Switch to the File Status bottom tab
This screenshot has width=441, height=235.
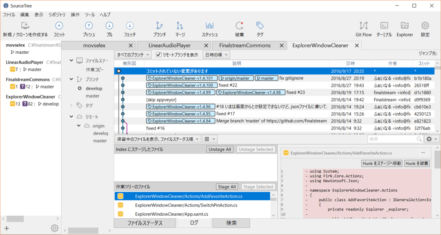tap(145, 223)
